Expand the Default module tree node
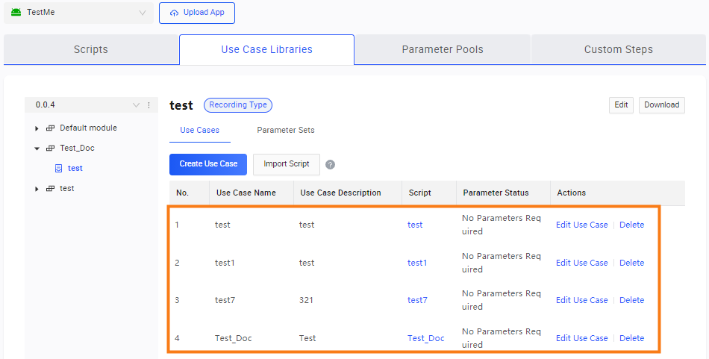This screenshot has width=709, height=359. coord(37,128)
